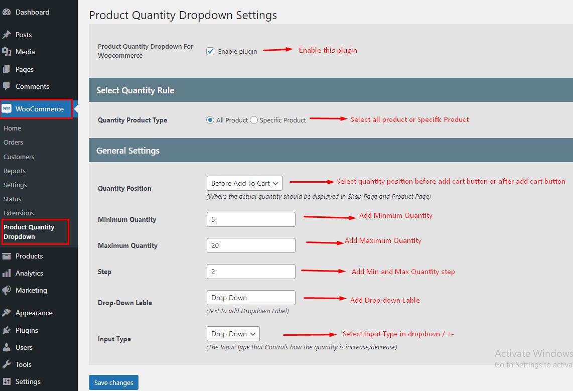Select the Specific Product radio button
The image size is (573, 391).
(253, 120)
